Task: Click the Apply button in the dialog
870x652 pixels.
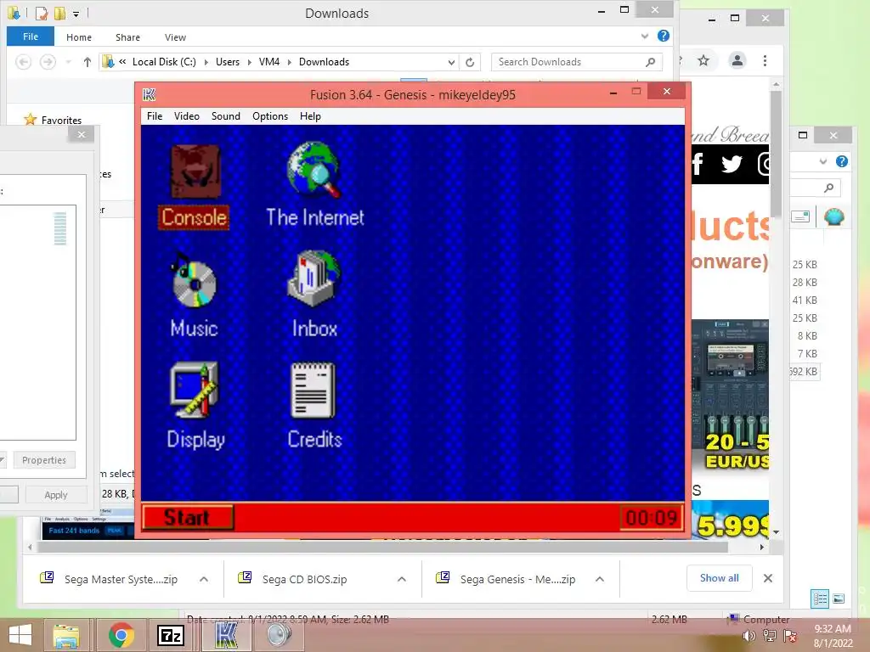Action: (56, 495)
